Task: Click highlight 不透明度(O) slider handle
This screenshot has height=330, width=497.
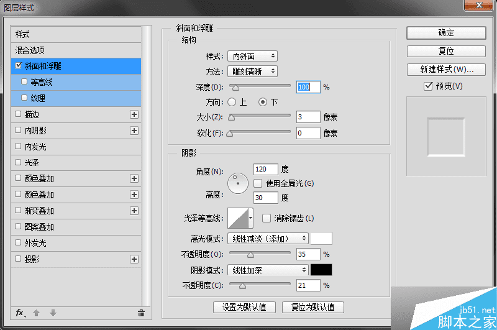Action: pos(250,255)
